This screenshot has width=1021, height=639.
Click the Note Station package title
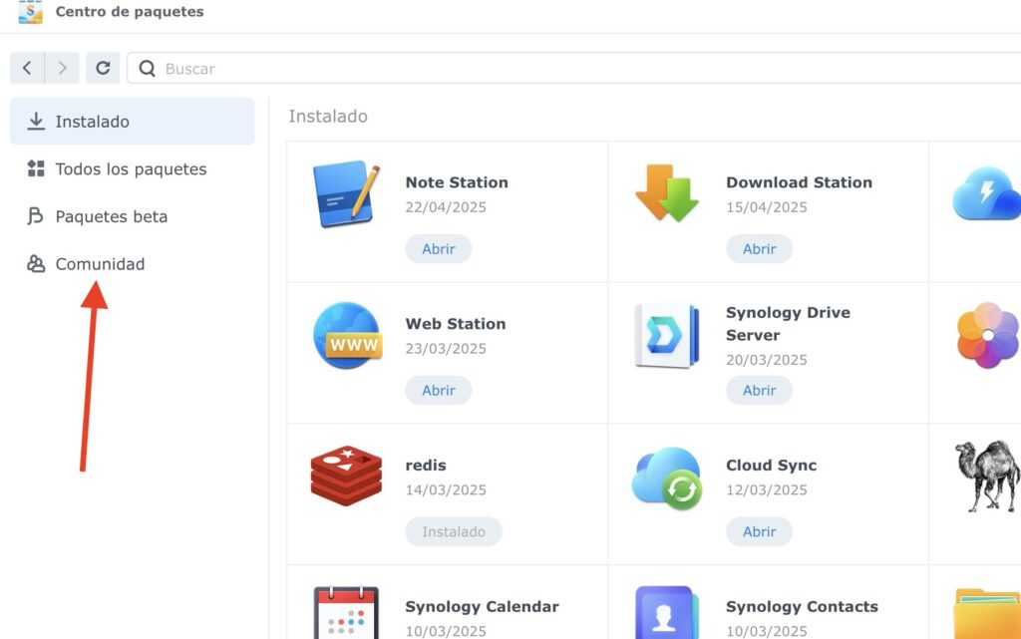[x=457, y=182]
